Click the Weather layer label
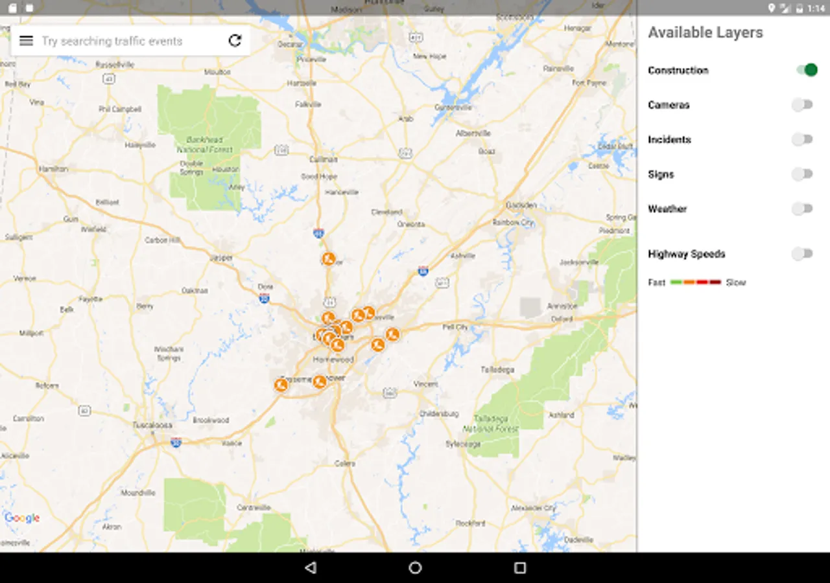Image resolution: width=830 pixels, height=583 pixels. pyautogui.click(x=667, y=209)
